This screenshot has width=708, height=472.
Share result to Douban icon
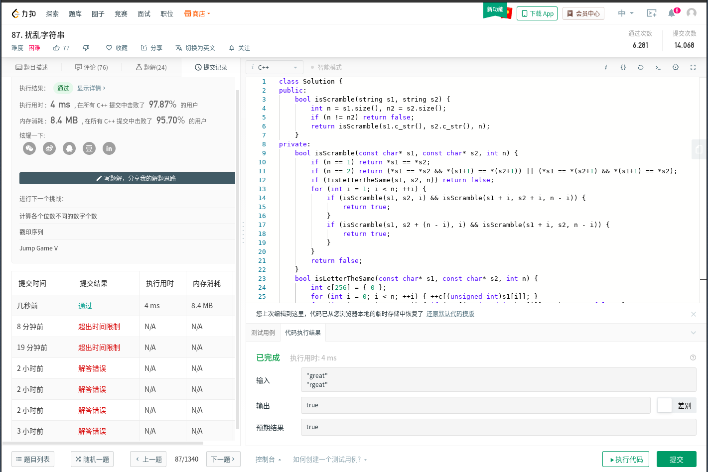click(x=89, y=148)
